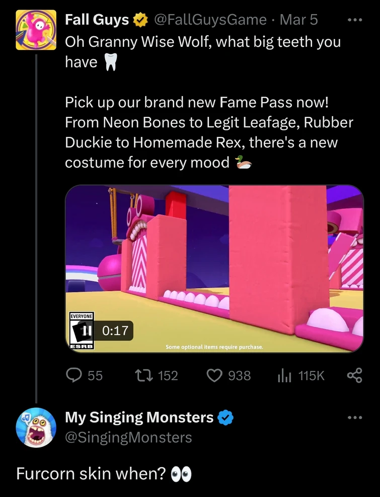The width and height of the screenshot is (380, 497).
Task: Click My Singing Monsters verified badge
Action: [x=224, y=417]
